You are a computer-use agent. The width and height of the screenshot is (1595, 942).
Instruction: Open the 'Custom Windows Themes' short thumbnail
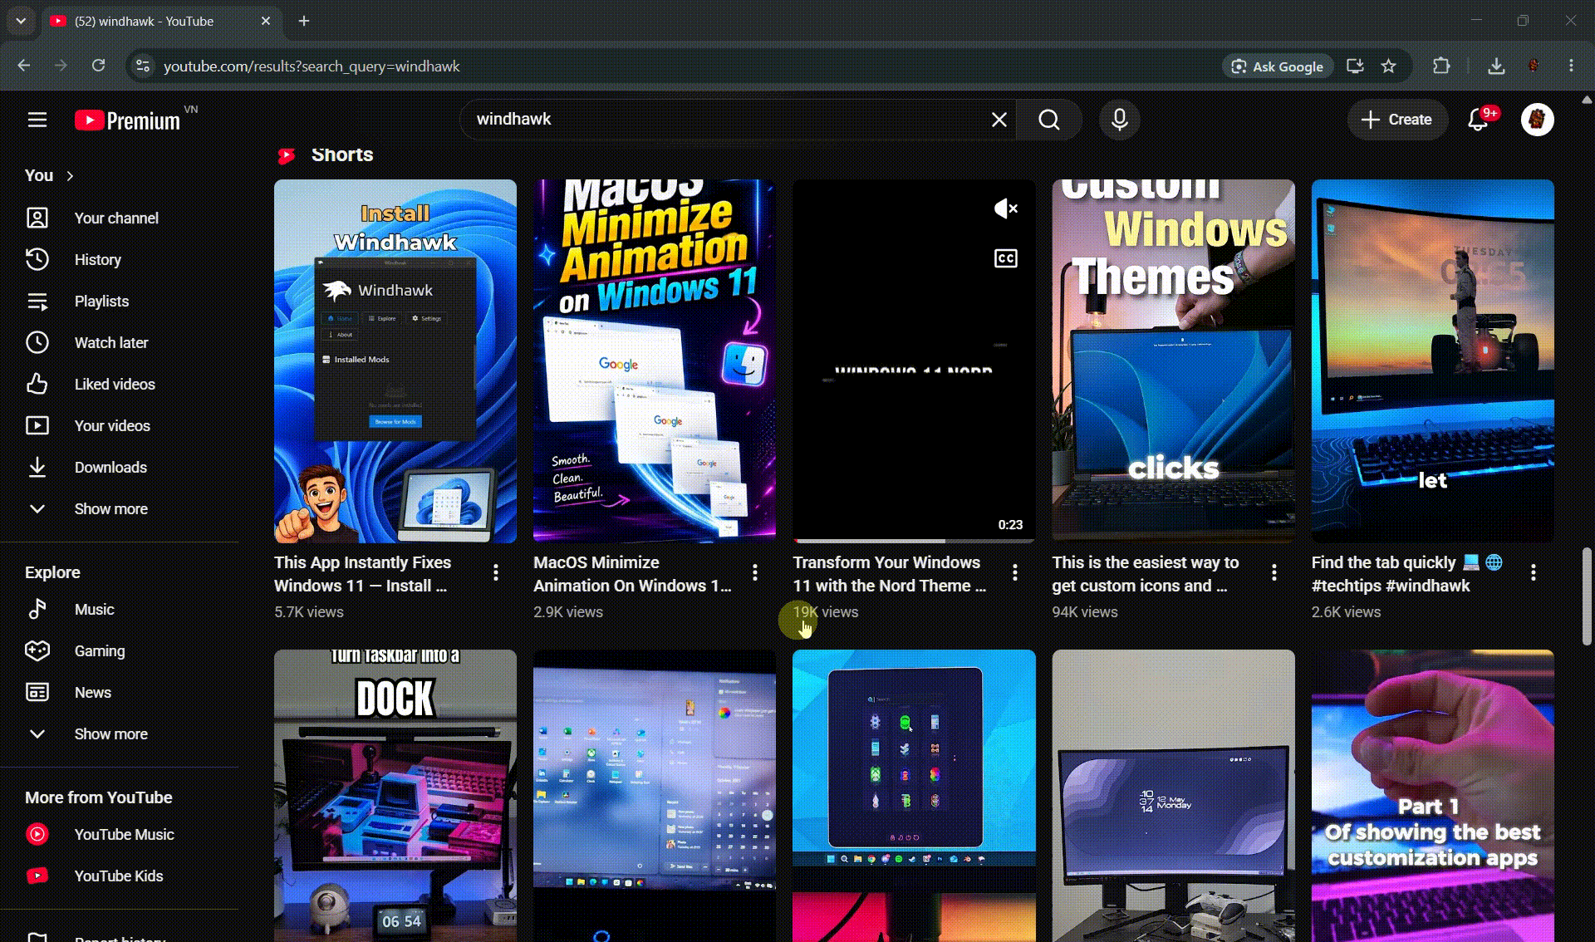tap(1173, 361)
